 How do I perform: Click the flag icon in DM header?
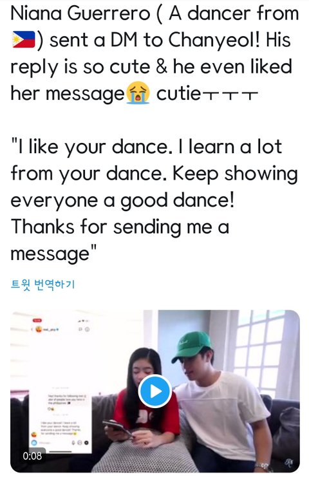(80, 329)
